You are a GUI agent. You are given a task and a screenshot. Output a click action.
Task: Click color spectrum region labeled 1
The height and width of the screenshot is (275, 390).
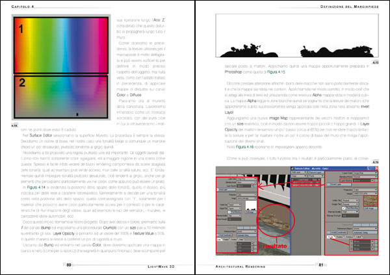coord(61,45)
